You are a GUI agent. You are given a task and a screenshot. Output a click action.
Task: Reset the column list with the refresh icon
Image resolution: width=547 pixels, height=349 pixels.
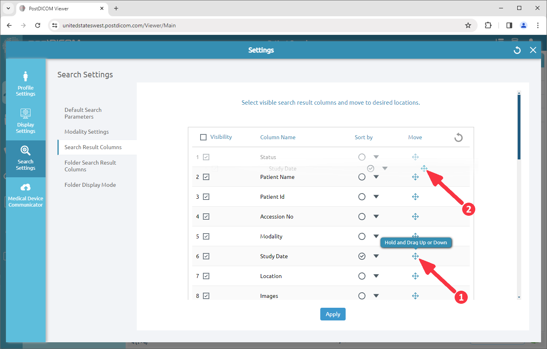[458, 137]
